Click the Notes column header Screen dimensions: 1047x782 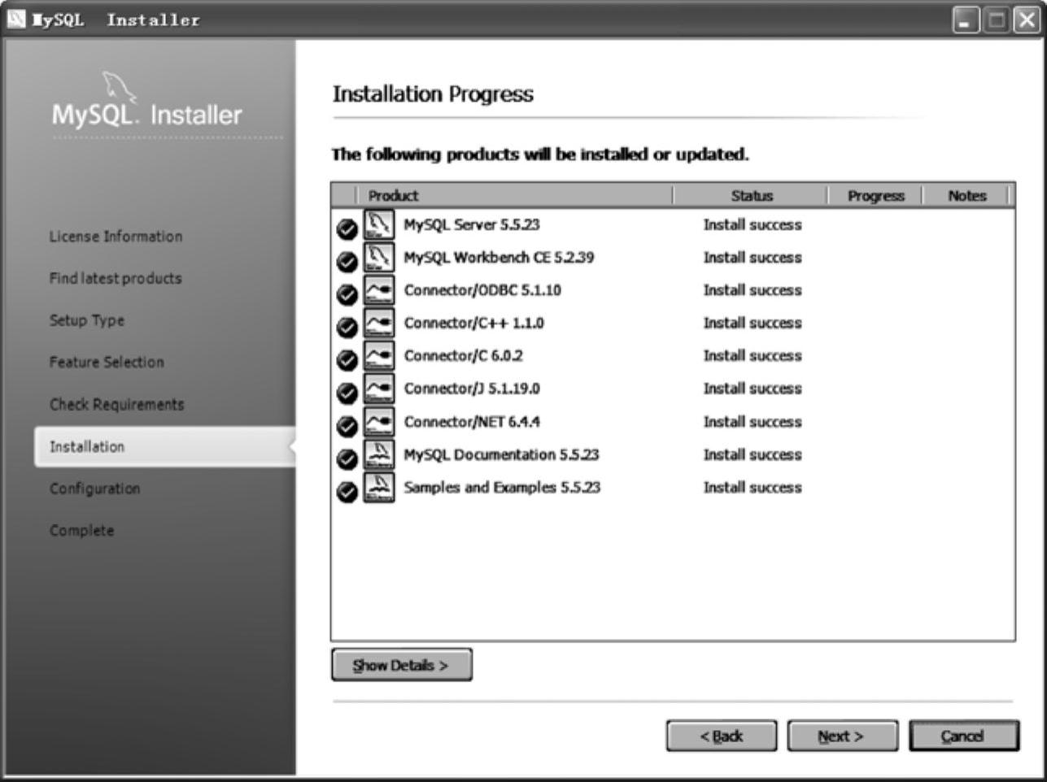pyautogui.click(x=966, y=196)
